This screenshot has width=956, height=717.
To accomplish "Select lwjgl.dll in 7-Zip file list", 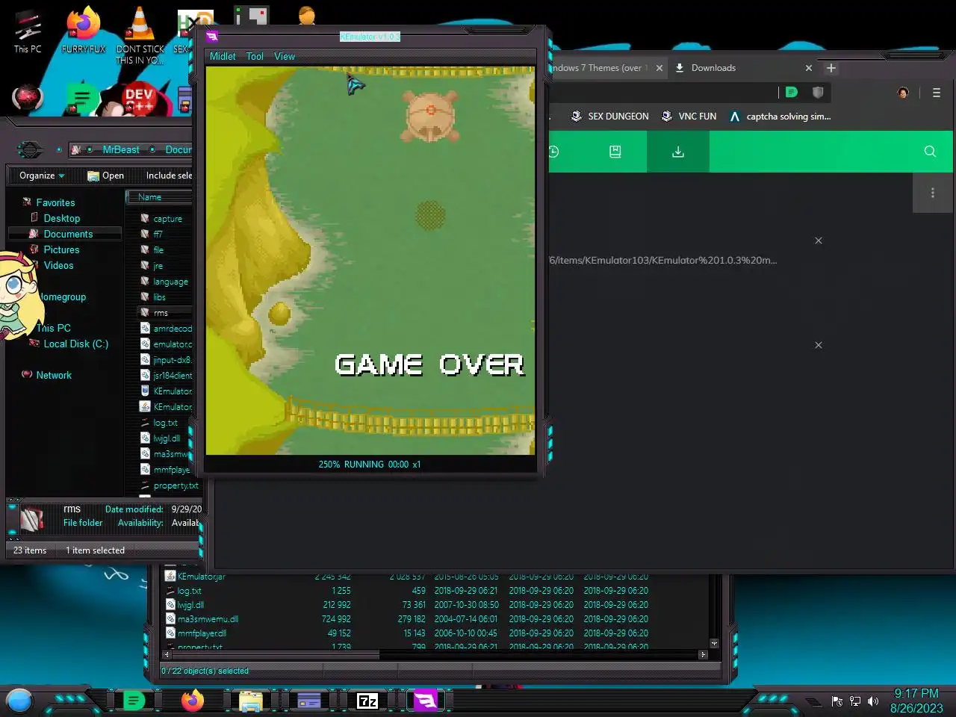I will point(190,605).
